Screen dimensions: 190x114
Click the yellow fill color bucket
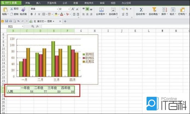point(56,14)
